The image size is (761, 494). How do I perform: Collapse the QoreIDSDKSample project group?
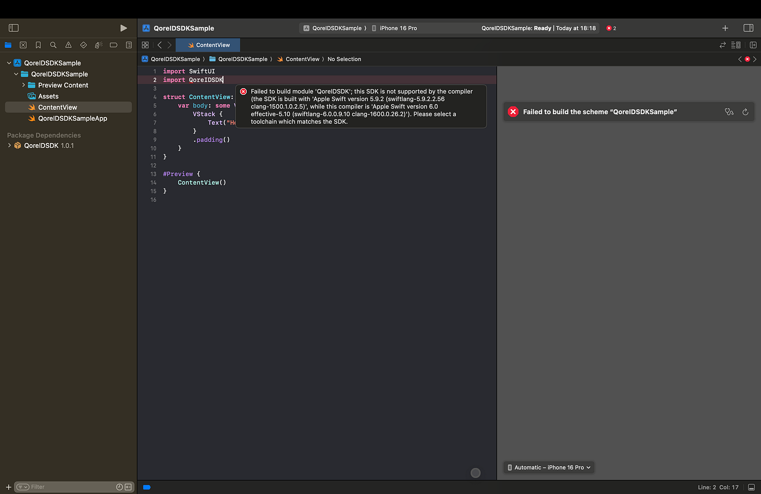coord(9,62)
